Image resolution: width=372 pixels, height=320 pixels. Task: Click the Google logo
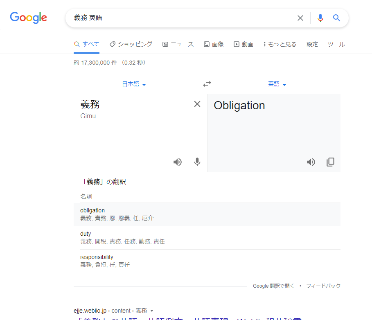pyautogui.click(x=29, y=18)
